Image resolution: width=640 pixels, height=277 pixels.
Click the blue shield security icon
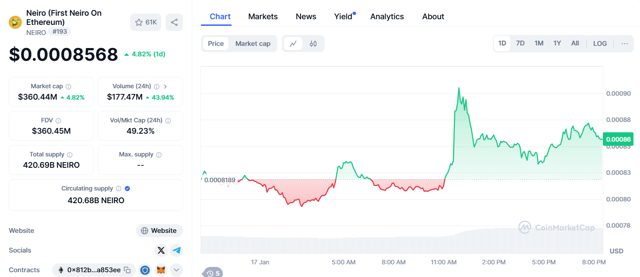coord(145,270)
